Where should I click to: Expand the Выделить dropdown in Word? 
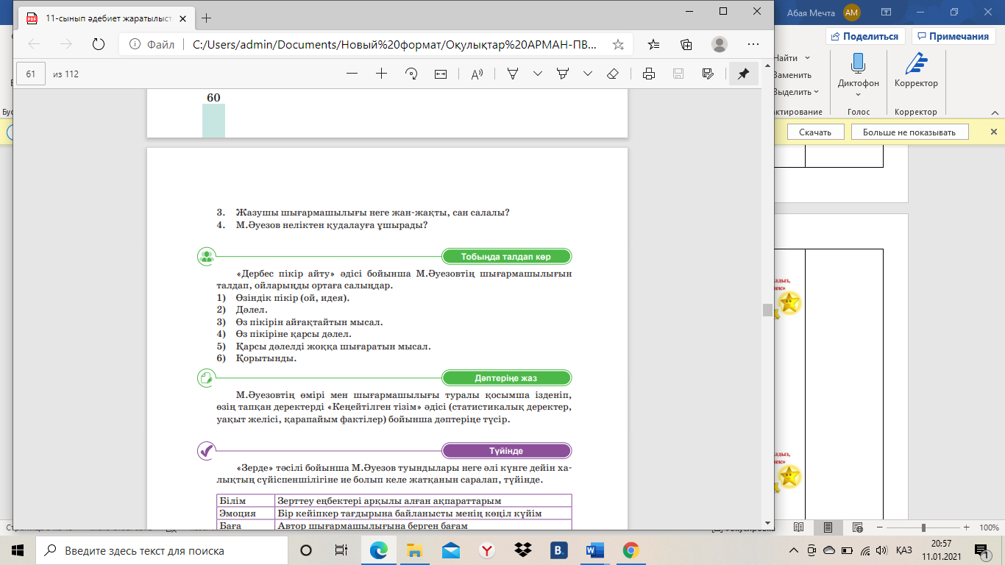click(817, 92)
